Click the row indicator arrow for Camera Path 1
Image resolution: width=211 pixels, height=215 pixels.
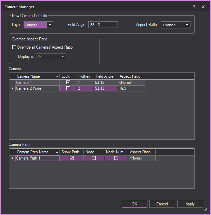coord(13,158)
